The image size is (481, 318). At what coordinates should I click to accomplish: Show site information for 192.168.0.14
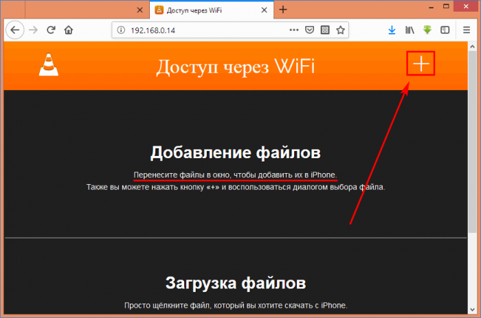121,30
